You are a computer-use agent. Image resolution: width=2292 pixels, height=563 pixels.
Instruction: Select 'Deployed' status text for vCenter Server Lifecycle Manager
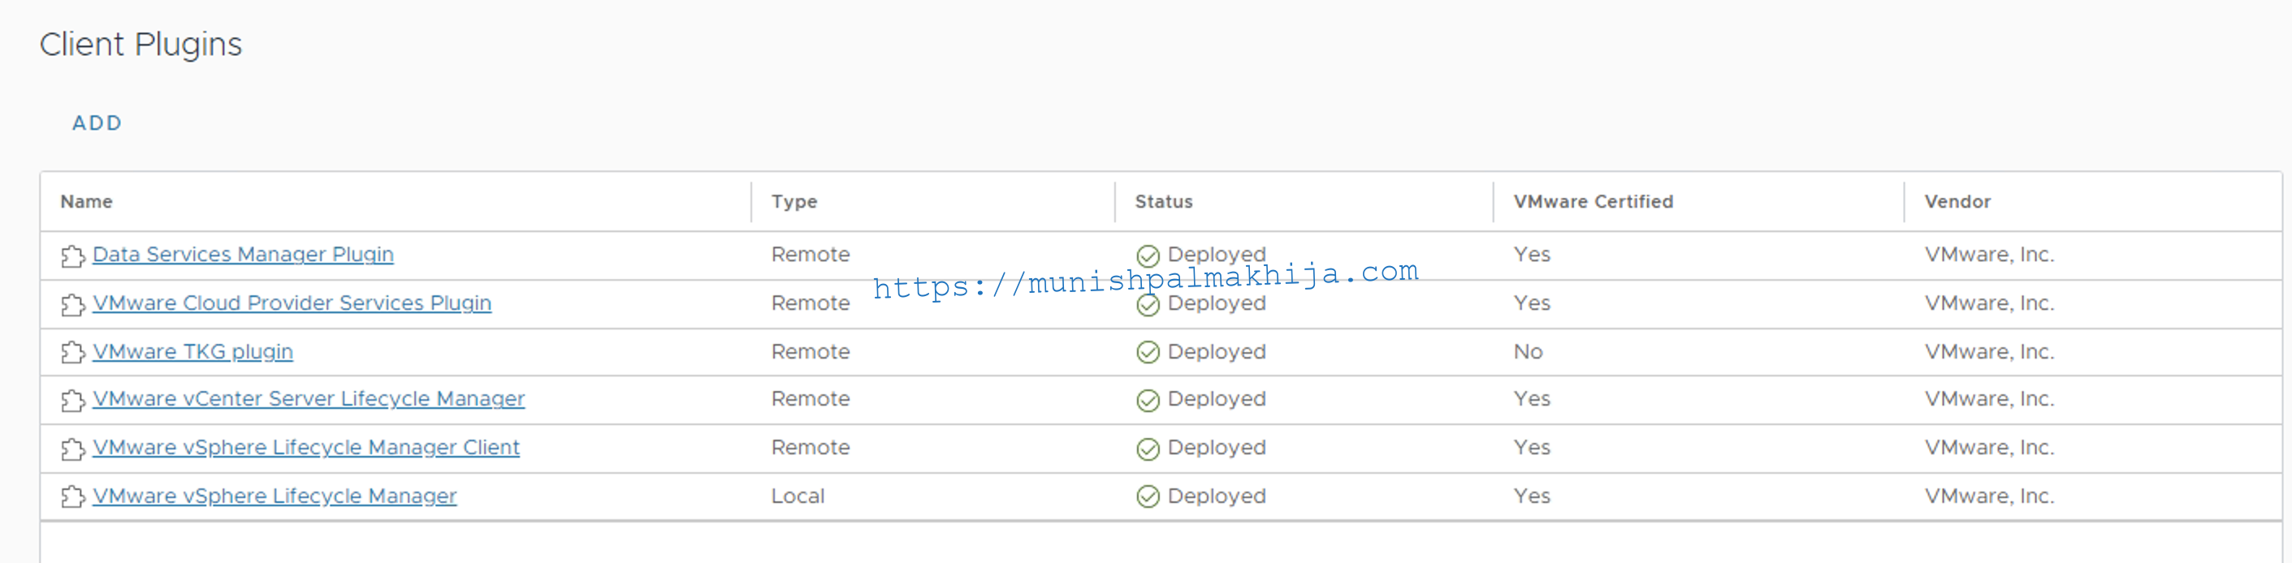(1217, 400)
